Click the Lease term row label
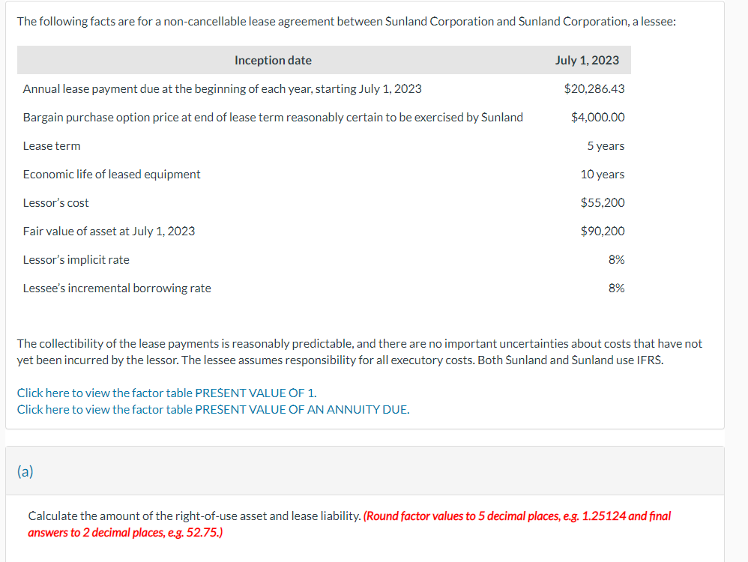Image resolution: width=748 pixels, height=562 pixels. point(52,146)
